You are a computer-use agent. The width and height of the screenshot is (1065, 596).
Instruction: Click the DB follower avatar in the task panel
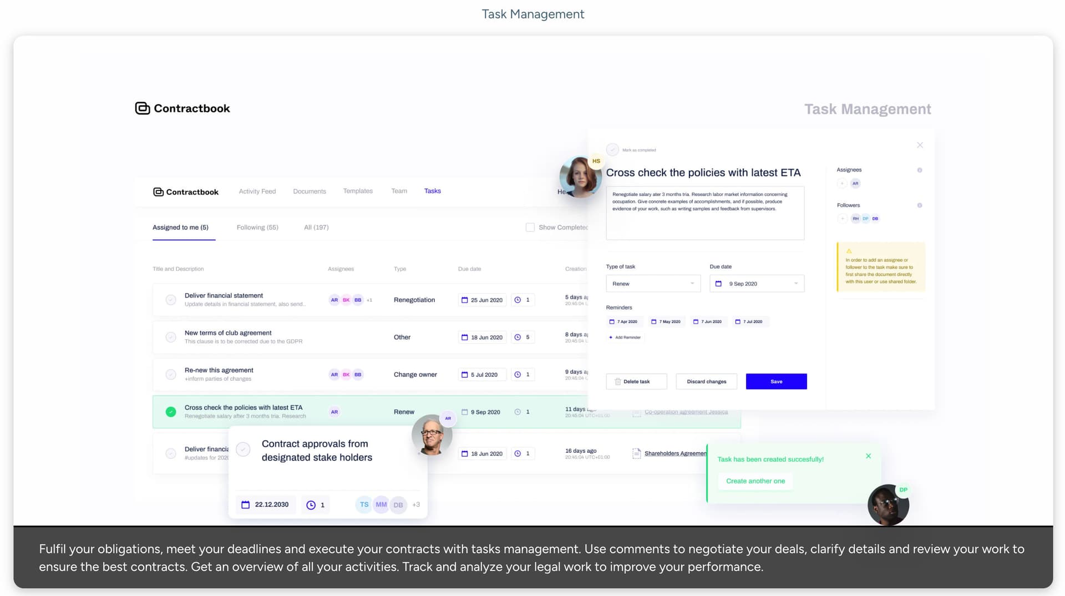[x=875, y=219]
